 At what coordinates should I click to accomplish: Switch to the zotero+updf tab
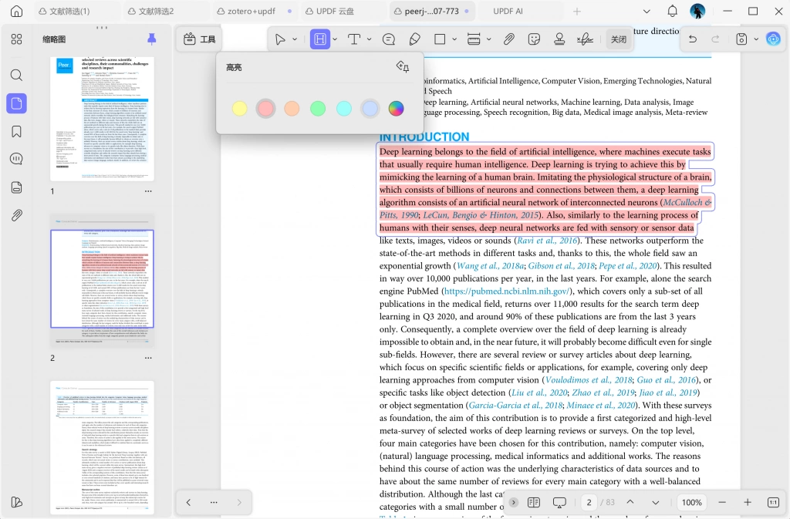click(x=252, y=11)
